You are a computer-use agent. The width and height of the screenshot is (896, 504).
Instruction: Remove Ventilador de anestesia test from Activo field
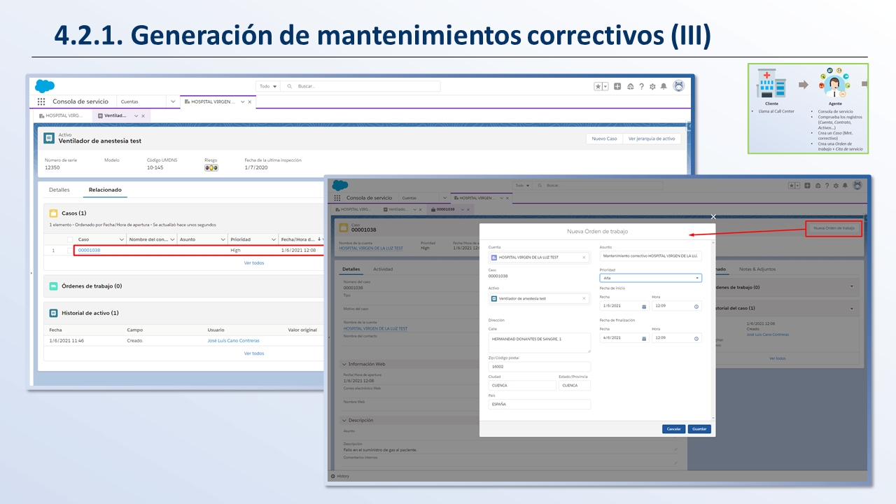point(584,299)
